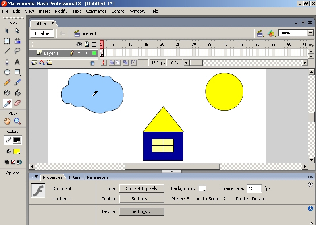Select the Zoom magnifier tool
Image resolution: width=316 pixels, height=225 pixels.
(17, 121)
